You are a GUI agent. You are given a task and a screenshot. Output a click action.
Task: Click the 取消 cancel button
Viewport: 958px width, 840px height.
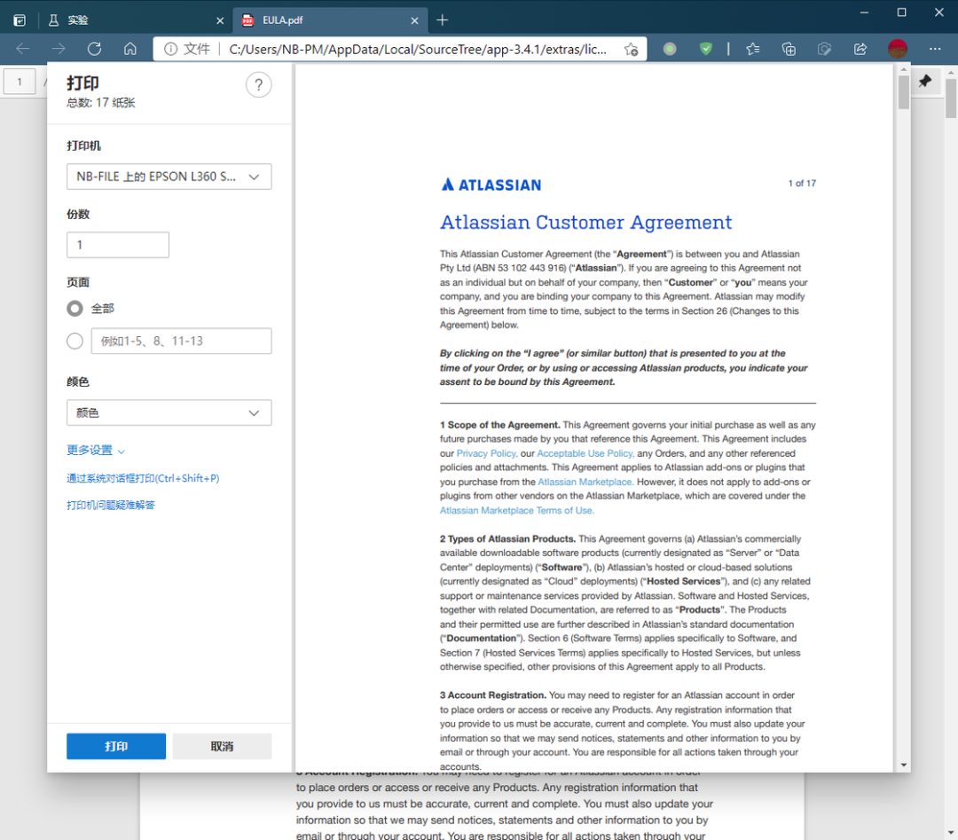222,747
